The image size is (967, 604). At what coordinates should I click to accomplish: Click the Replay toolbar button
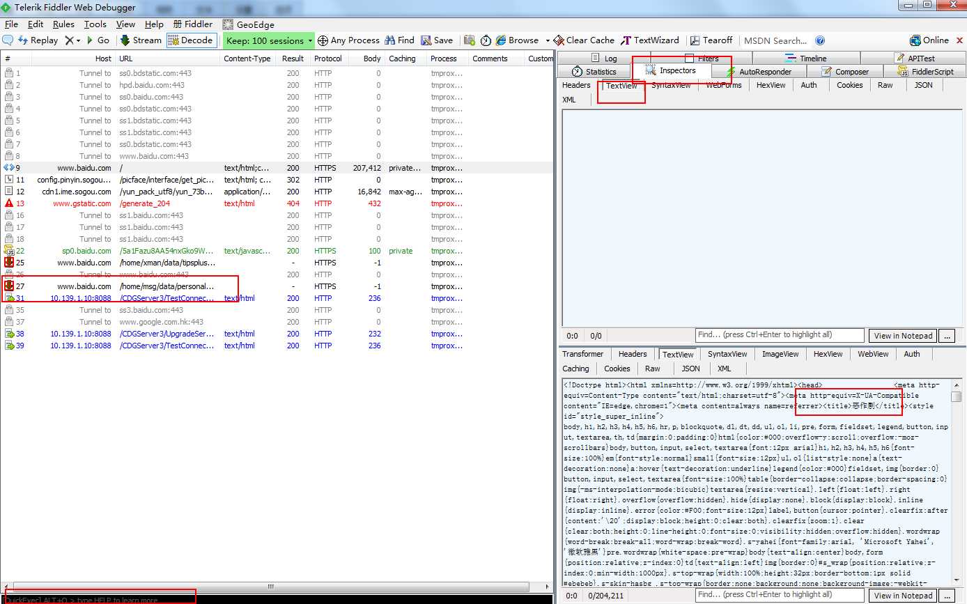[38, 40]
